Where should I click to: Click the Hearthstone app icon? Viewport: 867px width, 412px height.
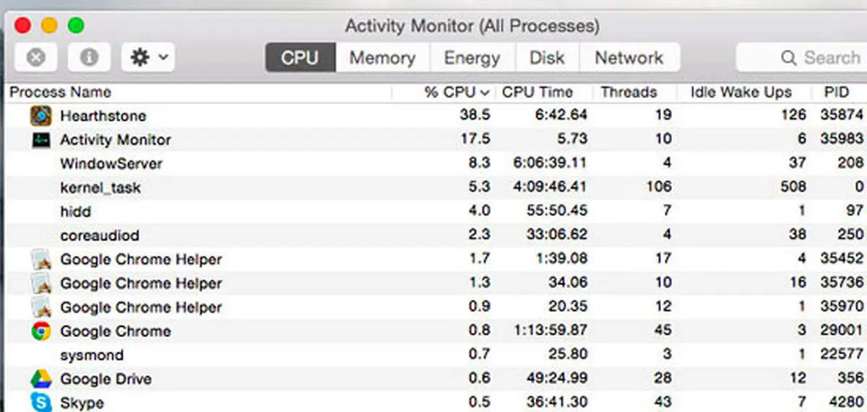point(41,115)
